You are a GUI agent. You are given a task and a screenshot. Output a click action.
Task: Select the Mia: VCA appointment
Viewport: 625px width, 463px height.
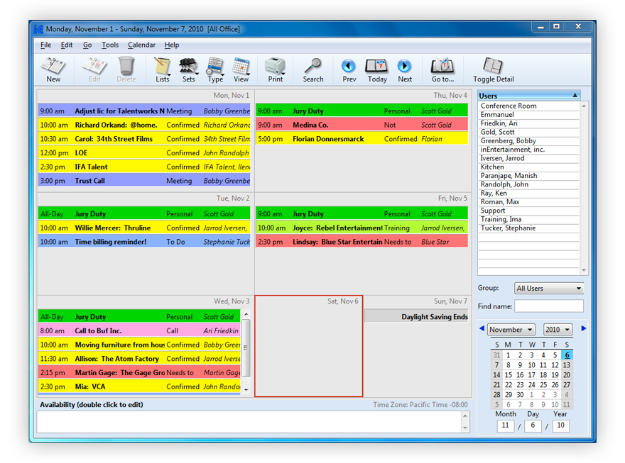pyautogui.click(x=139, y=386)
